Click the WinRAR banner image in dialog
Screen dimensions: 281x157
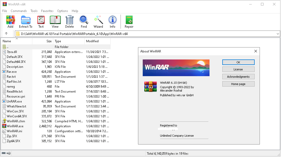(x=176, y=68)
